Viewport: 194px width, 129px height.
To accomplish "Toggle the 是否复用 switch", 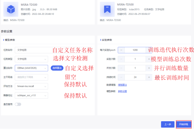I will 18,104.
